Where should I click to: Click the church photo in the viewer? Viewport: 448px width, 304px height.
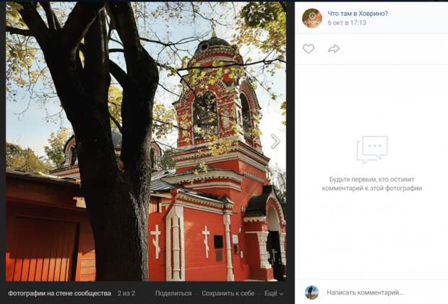[x=146, y=142]
